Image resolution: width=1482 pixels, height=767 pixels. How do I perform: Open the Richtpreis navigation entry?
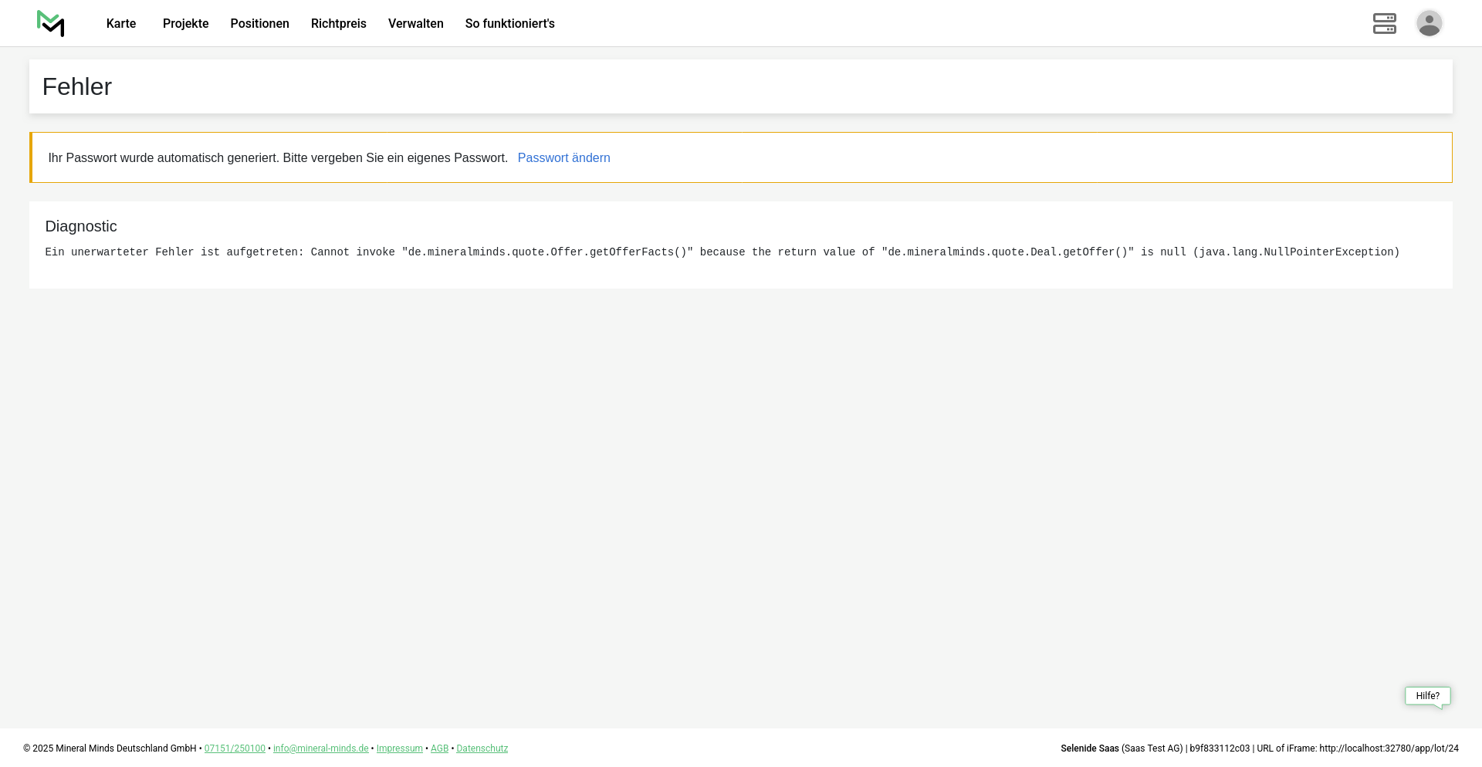[x=338, y=24]
